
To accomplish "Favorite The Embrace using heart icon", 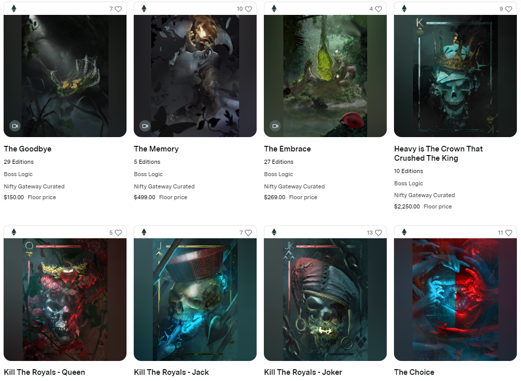I will pyautogui.click(x=378, y=9).
